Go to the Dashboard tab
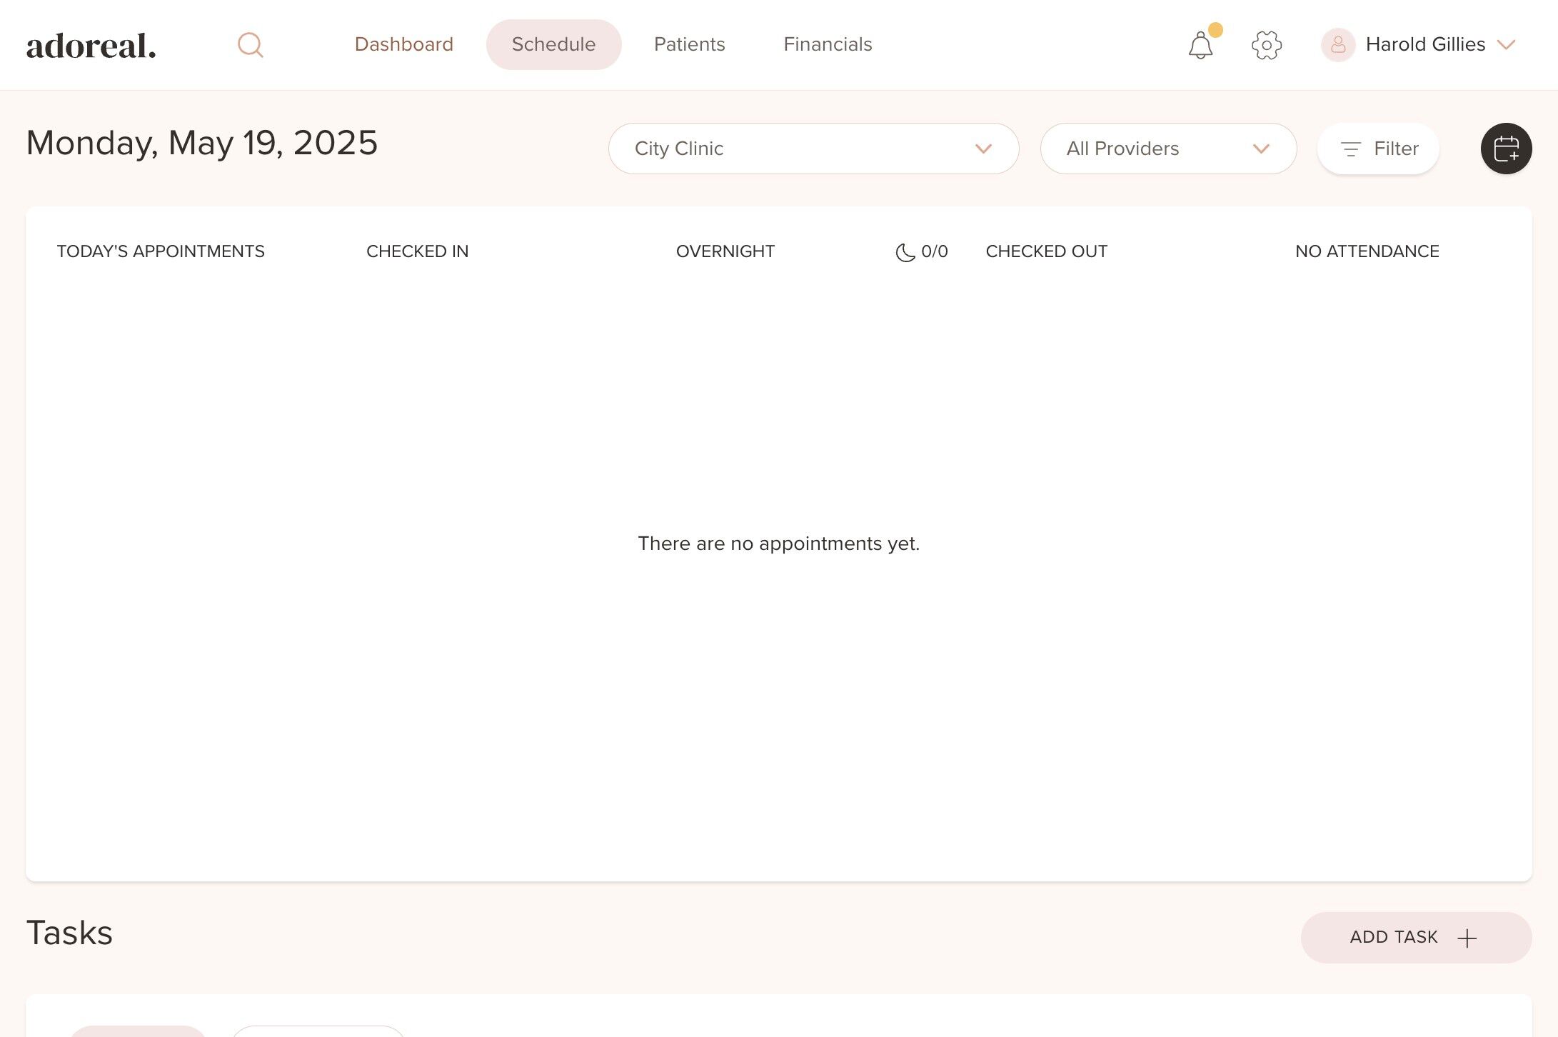 [403, 44]
